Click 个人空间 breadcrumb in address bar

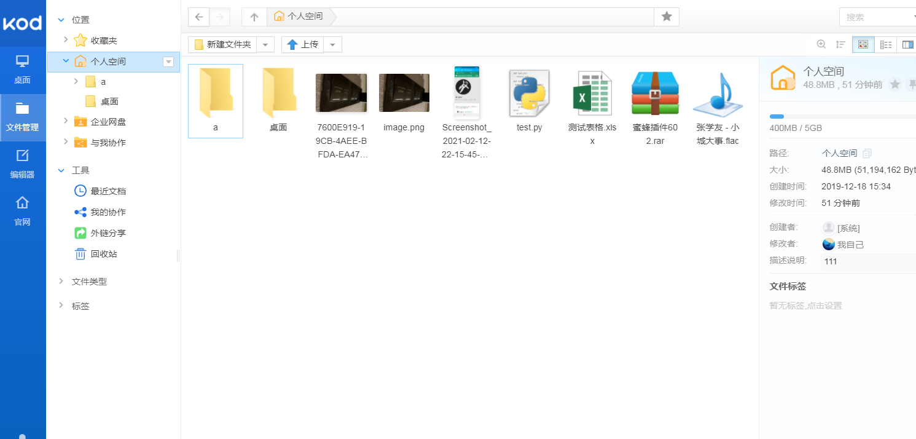(x=299, y=17)
